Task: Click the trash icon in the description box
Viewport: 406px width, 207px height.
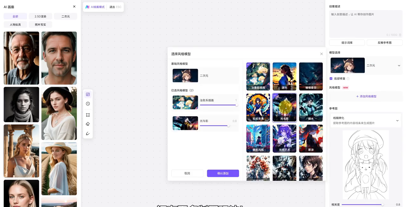Action: coord(400,35)
